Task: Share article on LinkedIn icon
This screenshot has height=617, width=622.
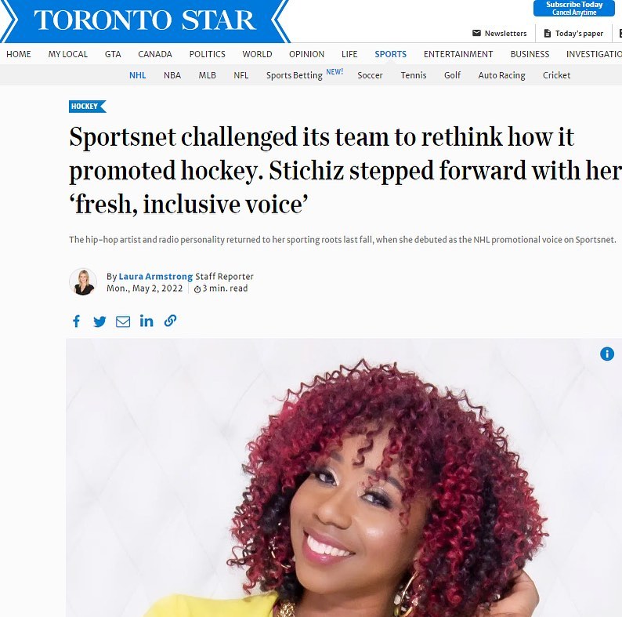Action: [x=146, y=321]
